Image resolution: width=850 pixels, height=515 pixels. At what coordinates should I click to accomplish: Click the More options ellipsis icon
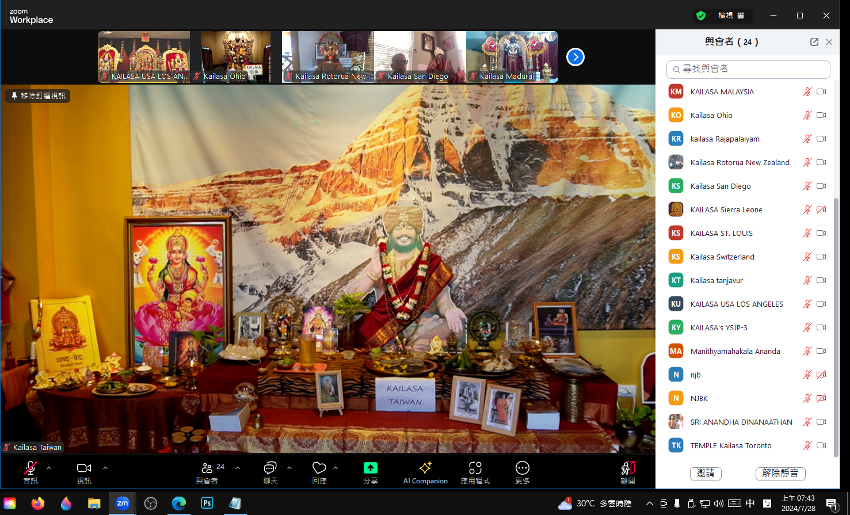(522, 468)
